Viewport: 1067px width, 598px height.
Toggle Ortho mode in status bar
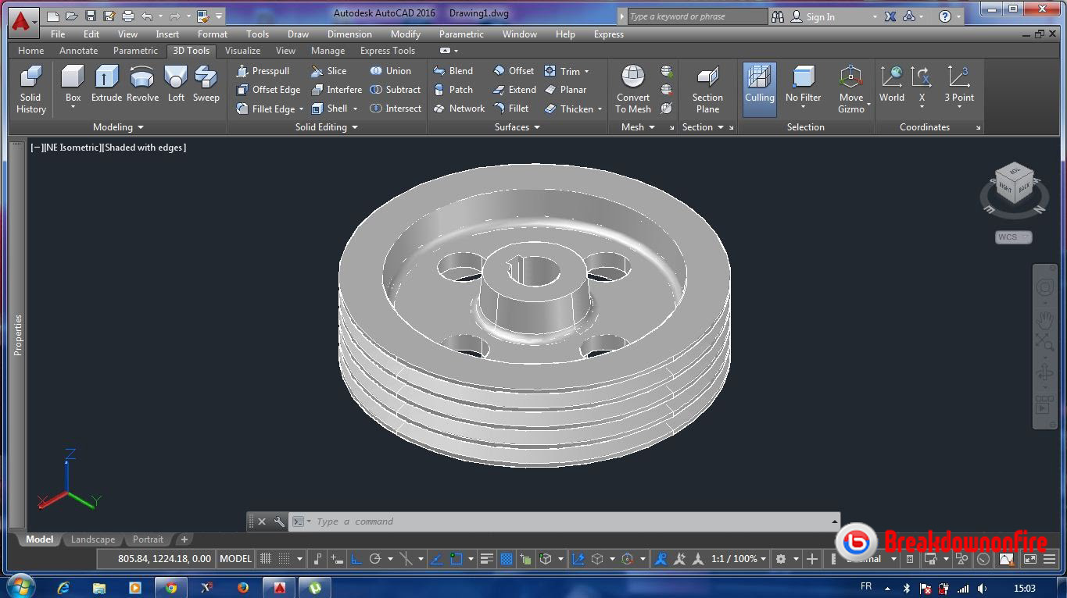(356, 559)
